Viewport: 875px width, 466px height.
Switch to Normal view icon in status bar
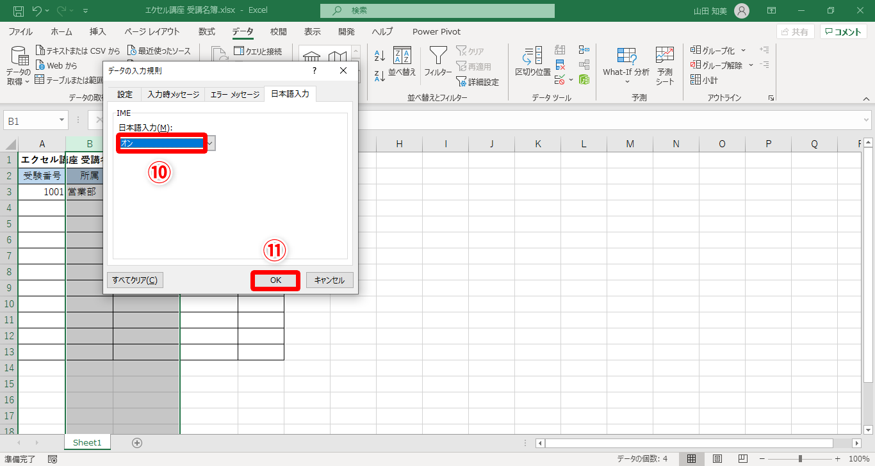coord(692,459)
